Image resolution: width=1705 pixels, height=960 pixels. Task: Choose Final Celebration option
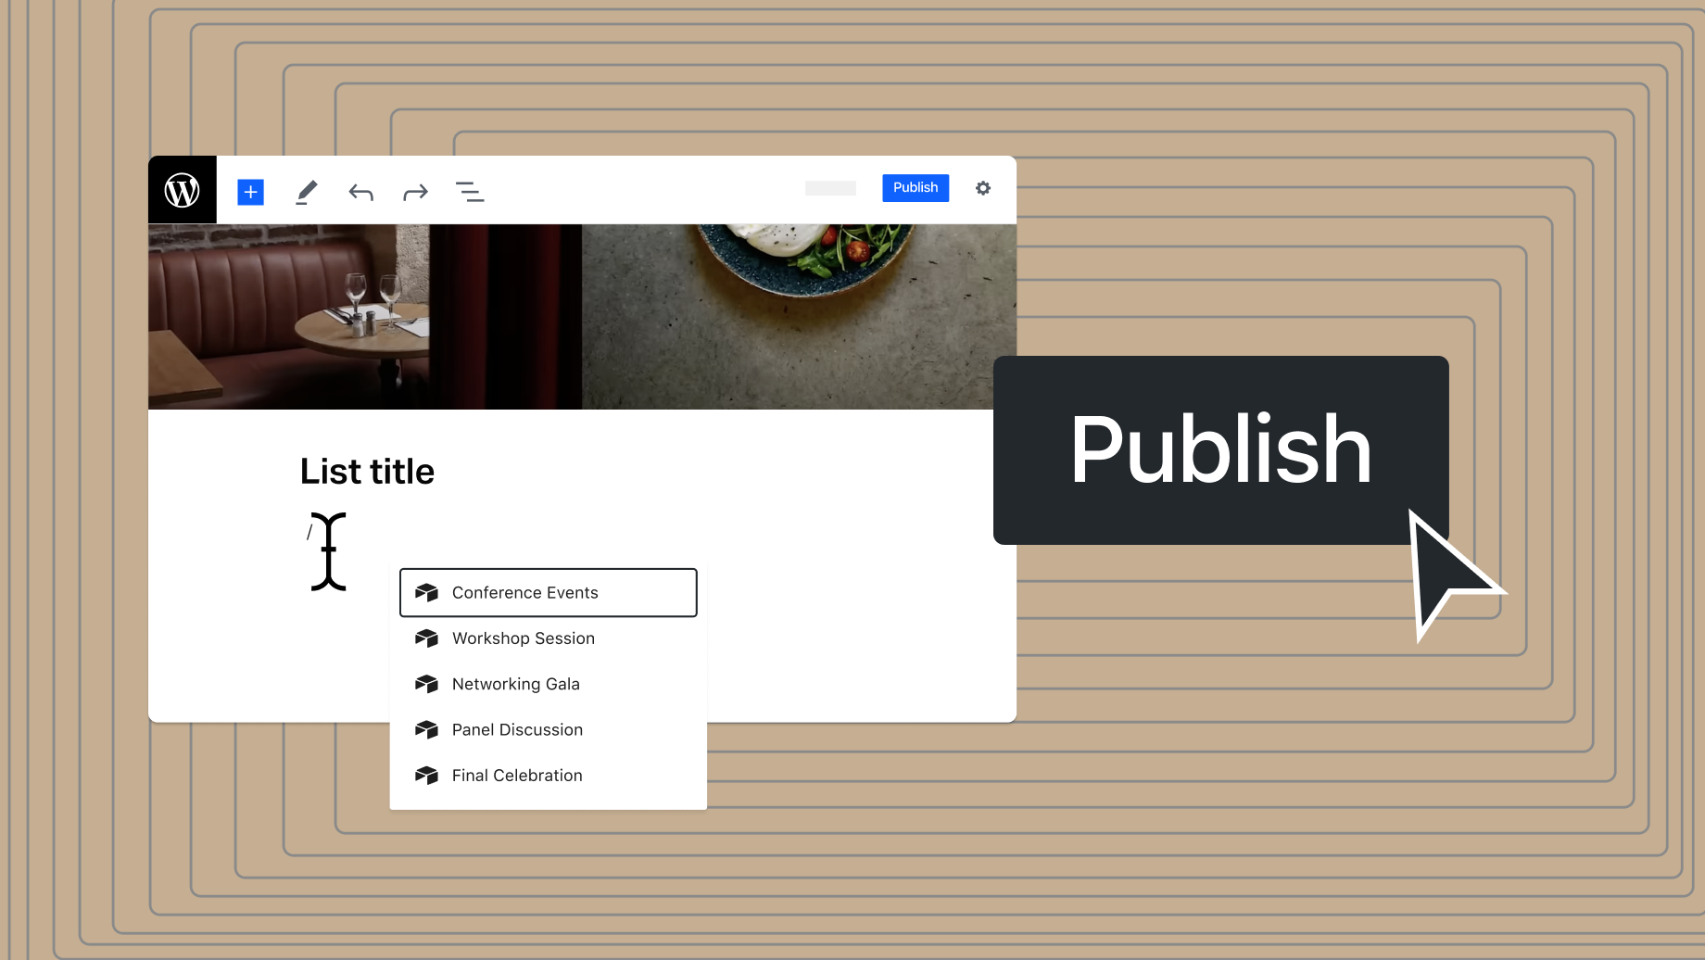517,776
